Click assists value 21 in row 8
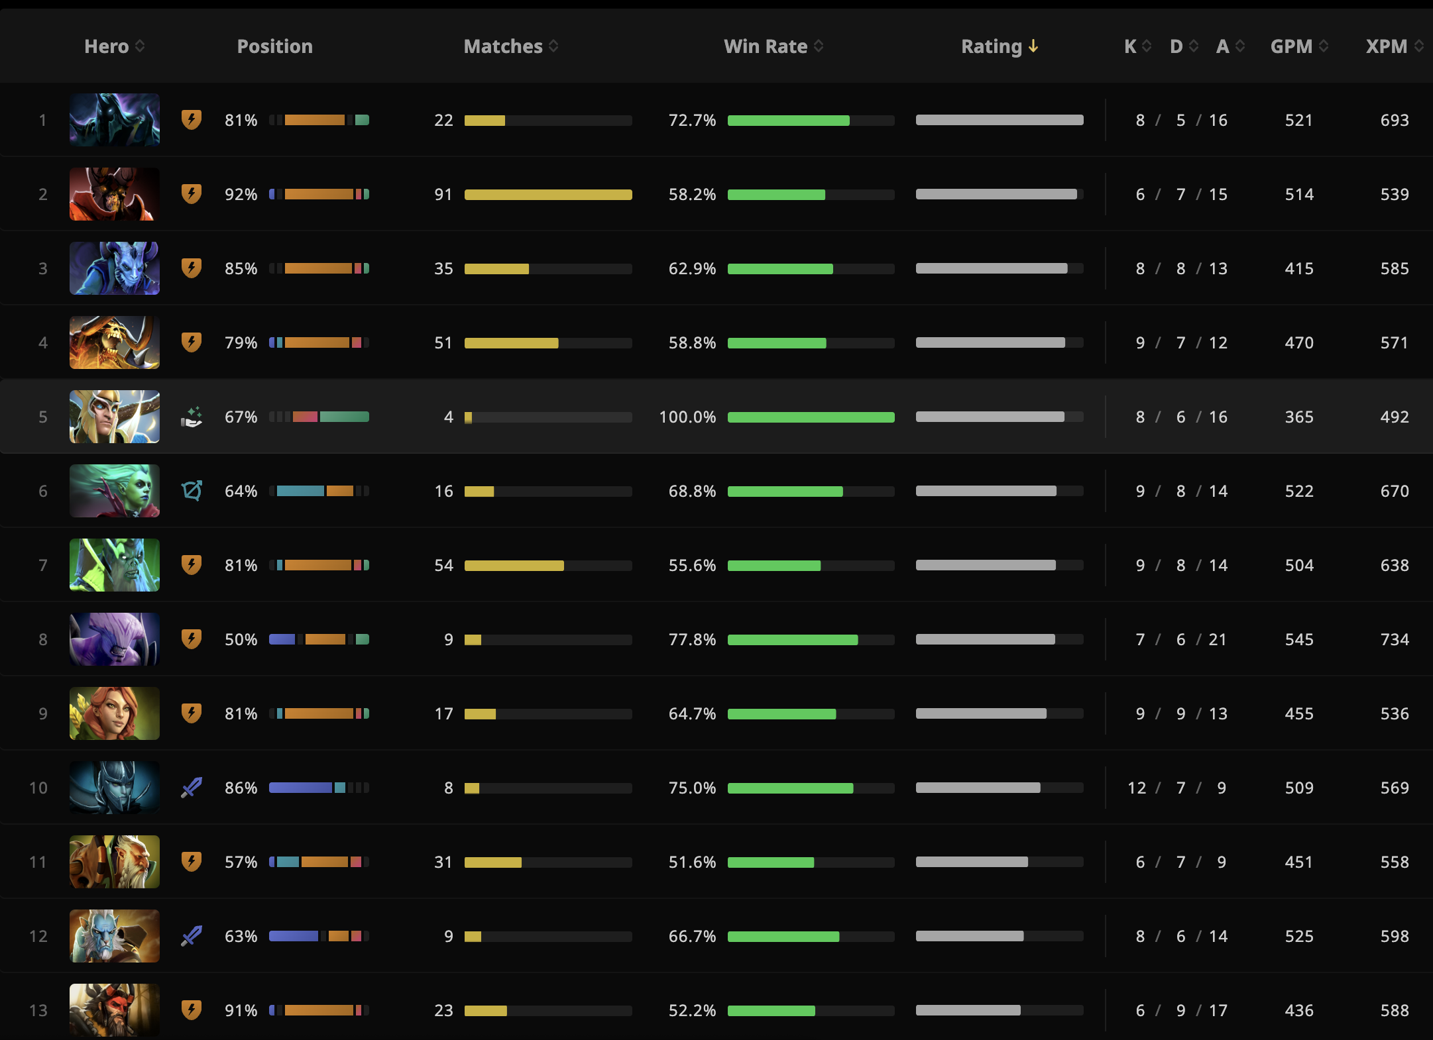 (1218, 640)
